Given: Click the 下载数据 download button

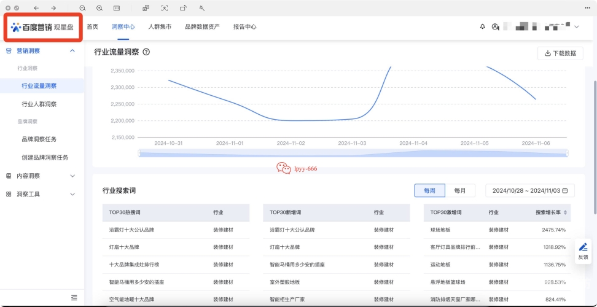Looking at the screenshot, I should coord(560,53).
